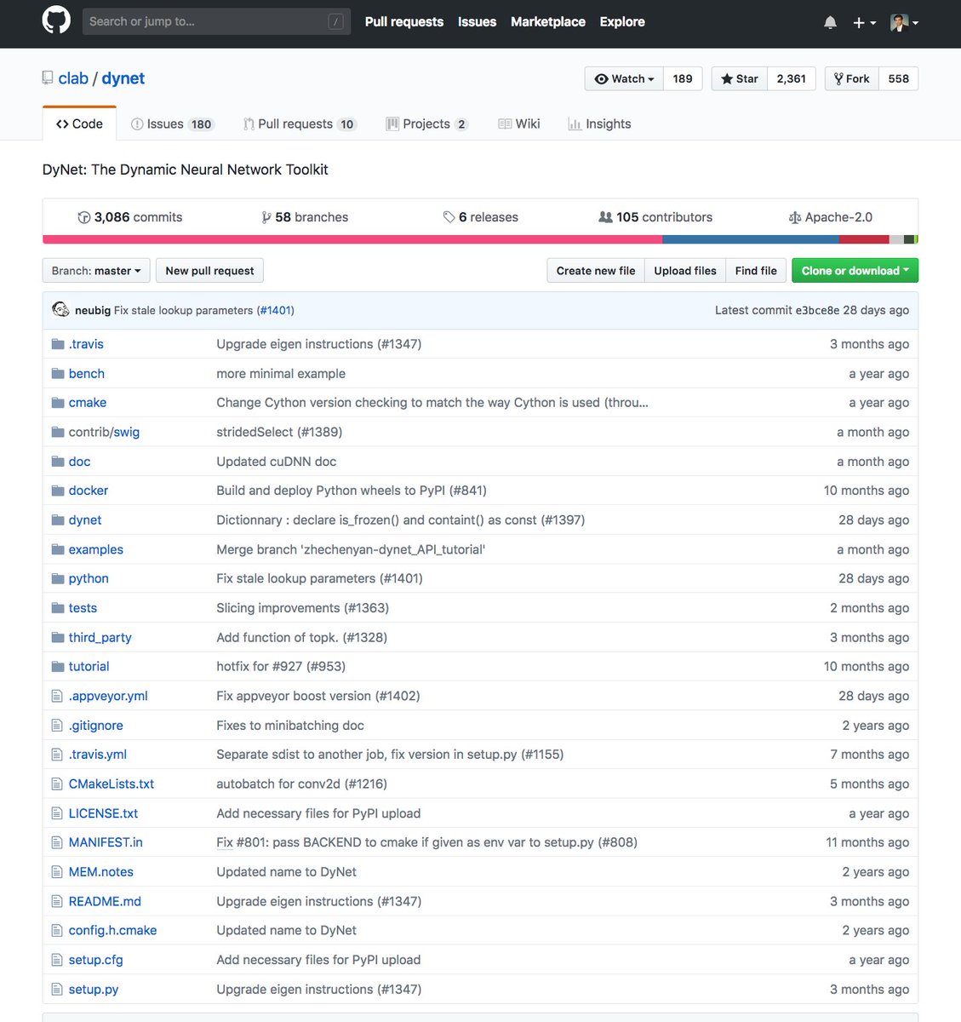
Task: Click the file icon for .appveyor.yml
Action: pyautogui.click(x=57, y=696)
